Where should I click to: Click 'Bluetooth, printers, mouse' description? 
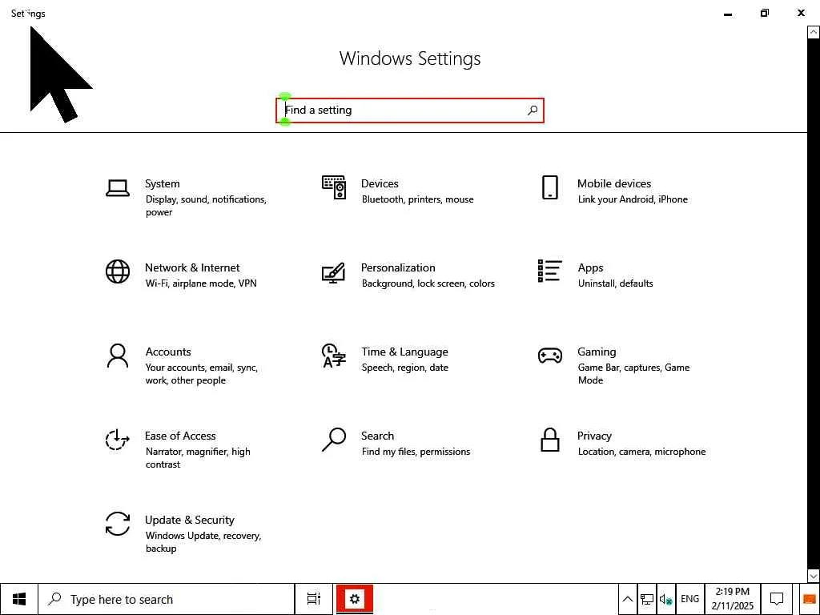click(417, 199)
